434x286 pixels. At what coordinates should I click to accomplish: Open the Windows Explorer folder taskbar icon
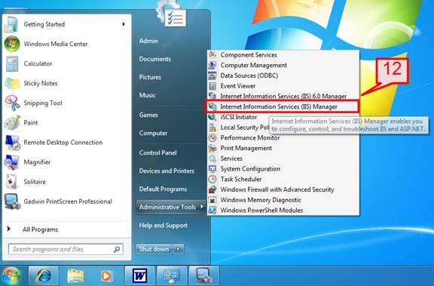(75, 275)
